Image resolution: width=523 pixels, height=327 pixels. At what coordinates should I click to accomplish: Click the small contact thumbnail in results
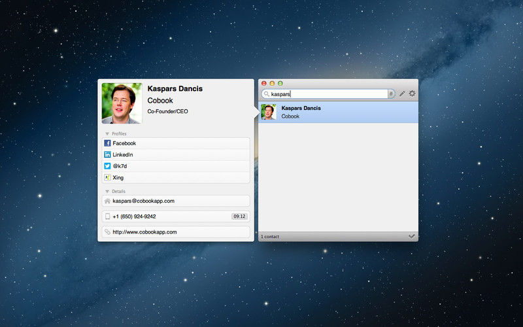click(269, 112)
